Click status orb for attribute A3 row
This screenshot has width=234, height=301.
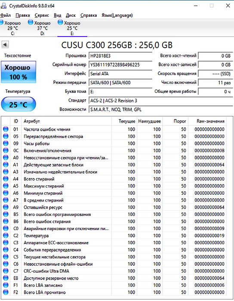click(6, 172)
